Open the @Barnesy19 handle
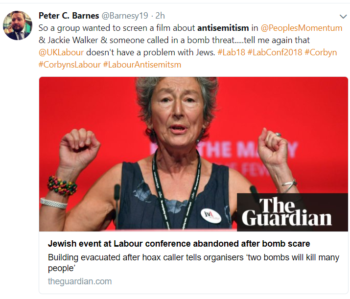350x299 pixels. [x=125, y=16]
